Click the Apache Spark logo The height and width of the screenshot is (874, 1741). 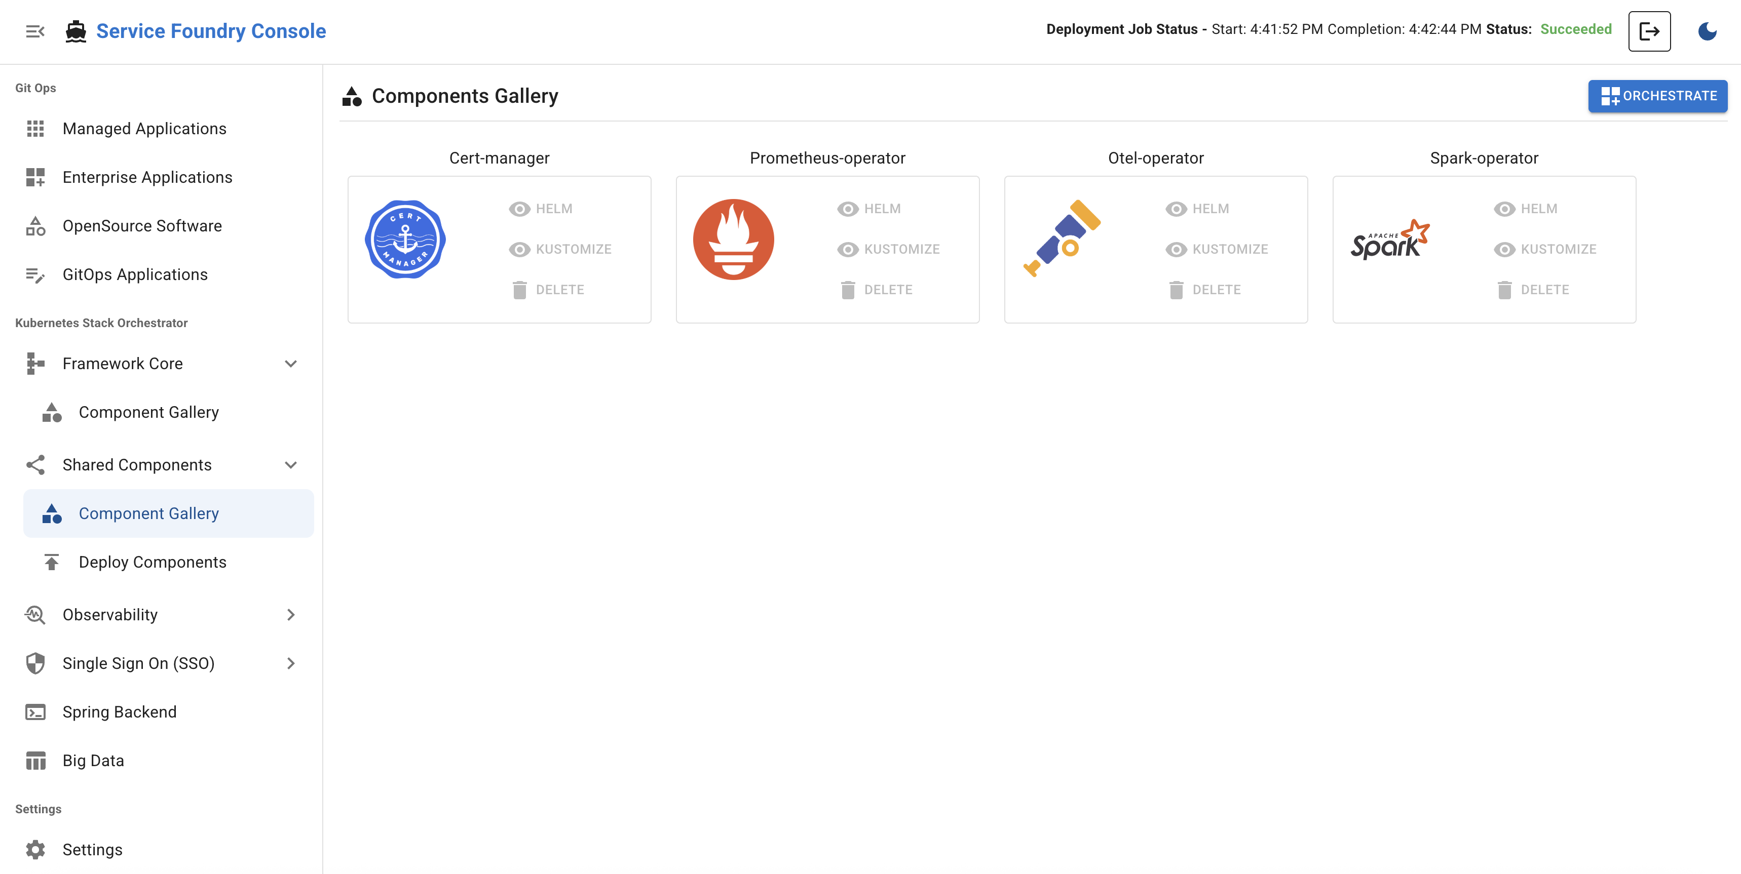(x=1390, y=239)
